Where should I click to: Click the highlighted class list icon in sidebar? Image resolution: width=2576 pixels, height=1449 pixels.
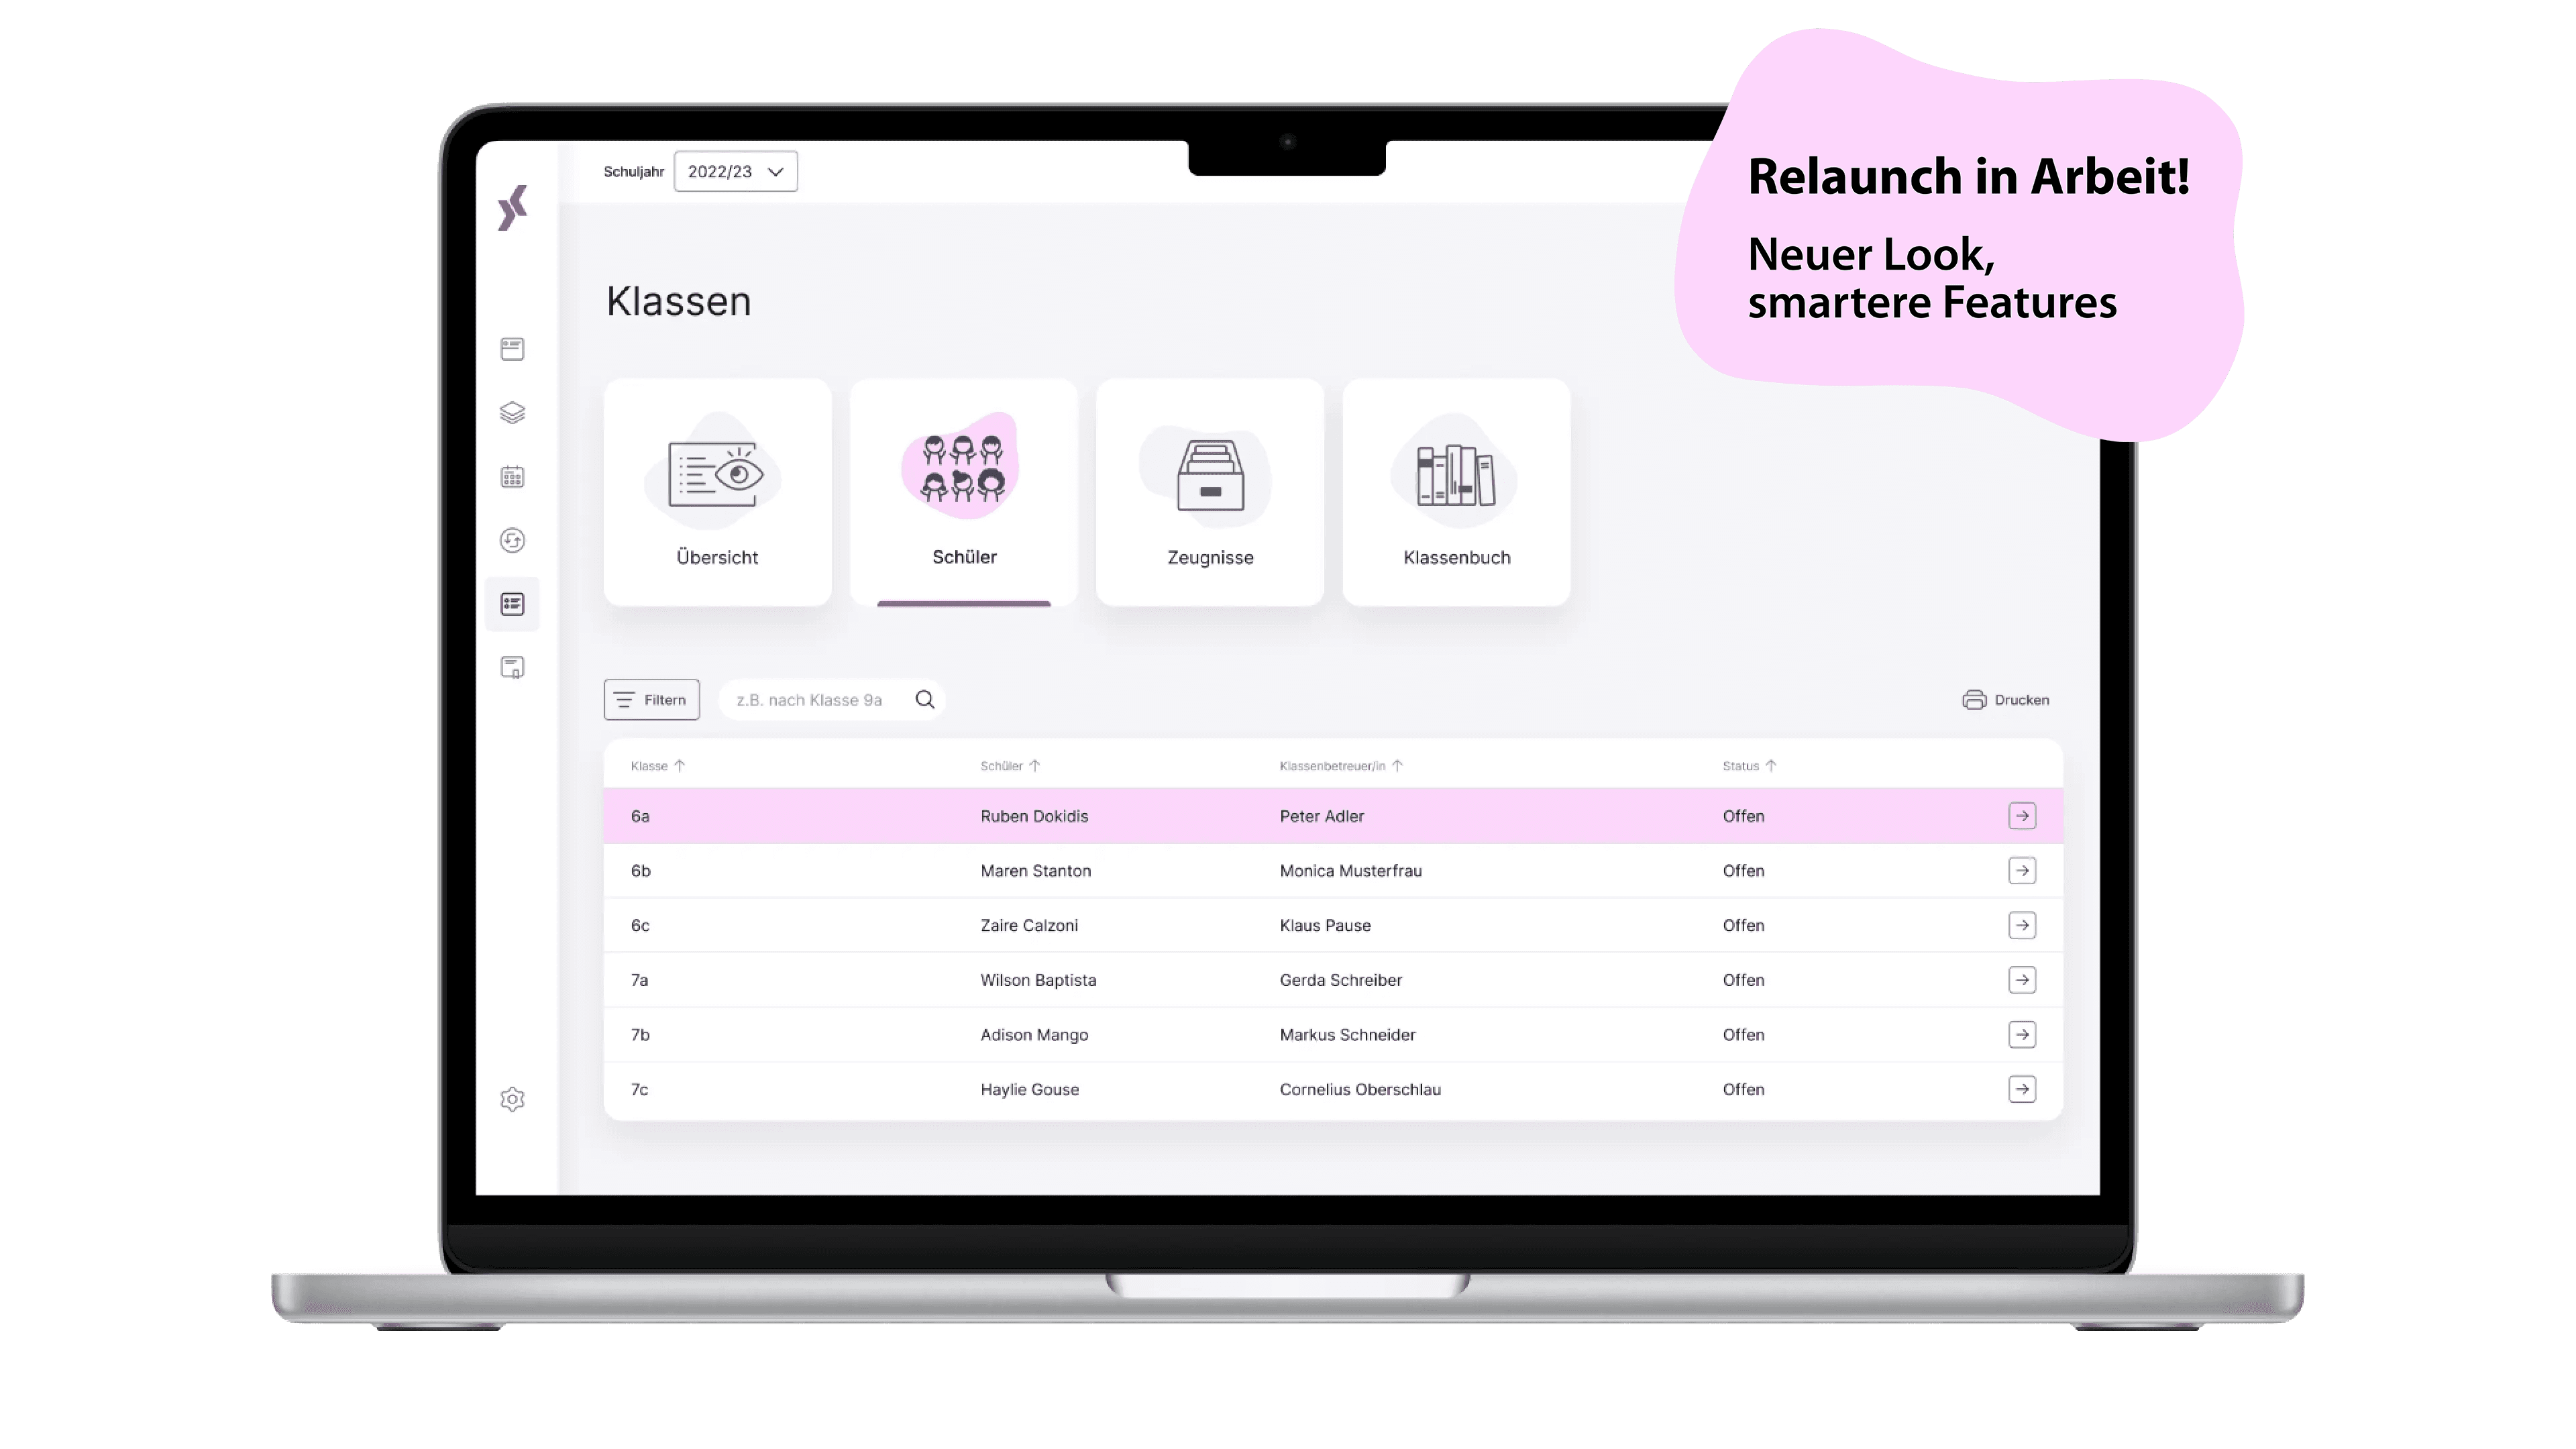tap(513, 604)
